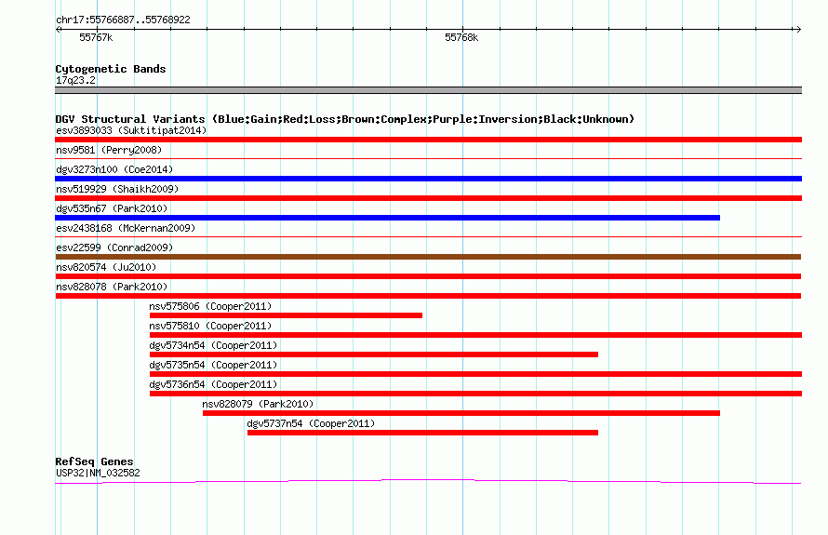The width and height of the screenshot is (828, 535).
Task: Click the thin red line under nsv9581
Action: (428, 158)
